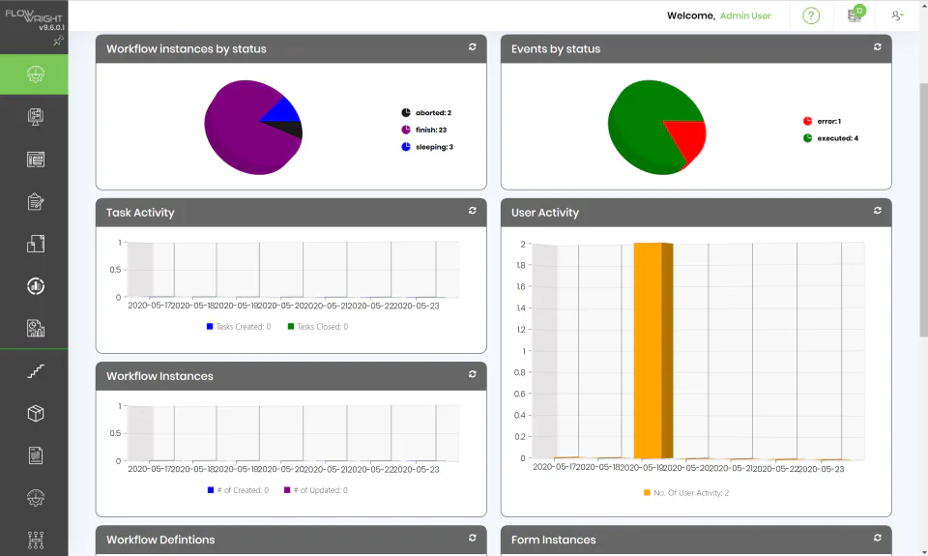
Task: Click the scrollbar up arrow
Action: [x=923, y=4]
